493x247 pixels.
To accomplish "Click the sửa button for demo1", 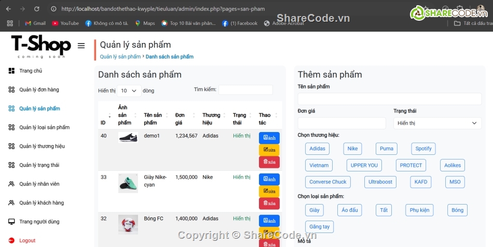I will [269, 150].
